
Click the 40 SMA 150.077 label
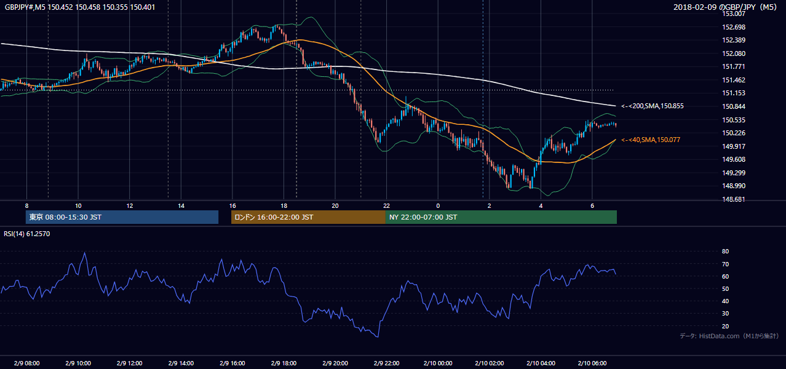tap(651, 140)
